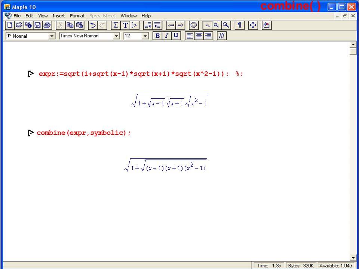Open the Edit menu

pos(29,16)
